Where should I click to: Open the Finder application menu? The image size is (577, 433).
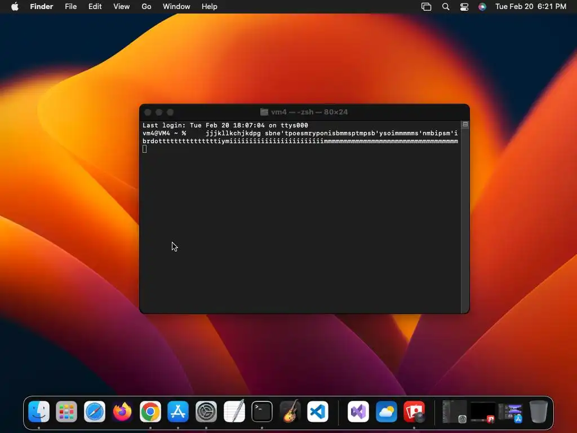click(x=42, y=7)
